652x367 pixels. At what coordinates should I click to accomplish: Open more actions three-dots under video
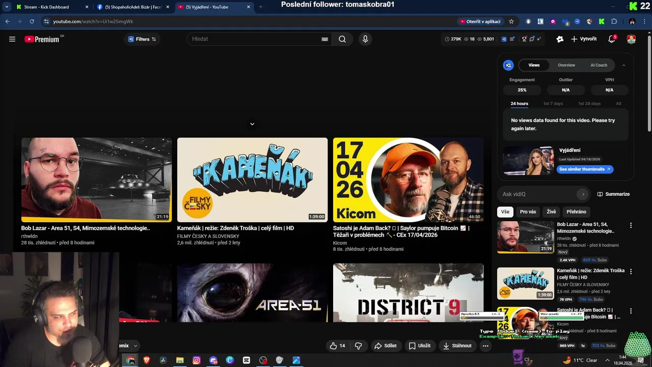click(x=485, y=346)
